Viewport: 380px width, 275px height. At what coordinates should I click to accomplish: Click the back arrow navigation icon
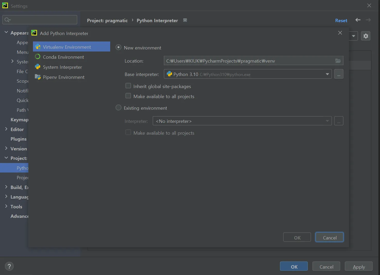(x=358, y=20)
